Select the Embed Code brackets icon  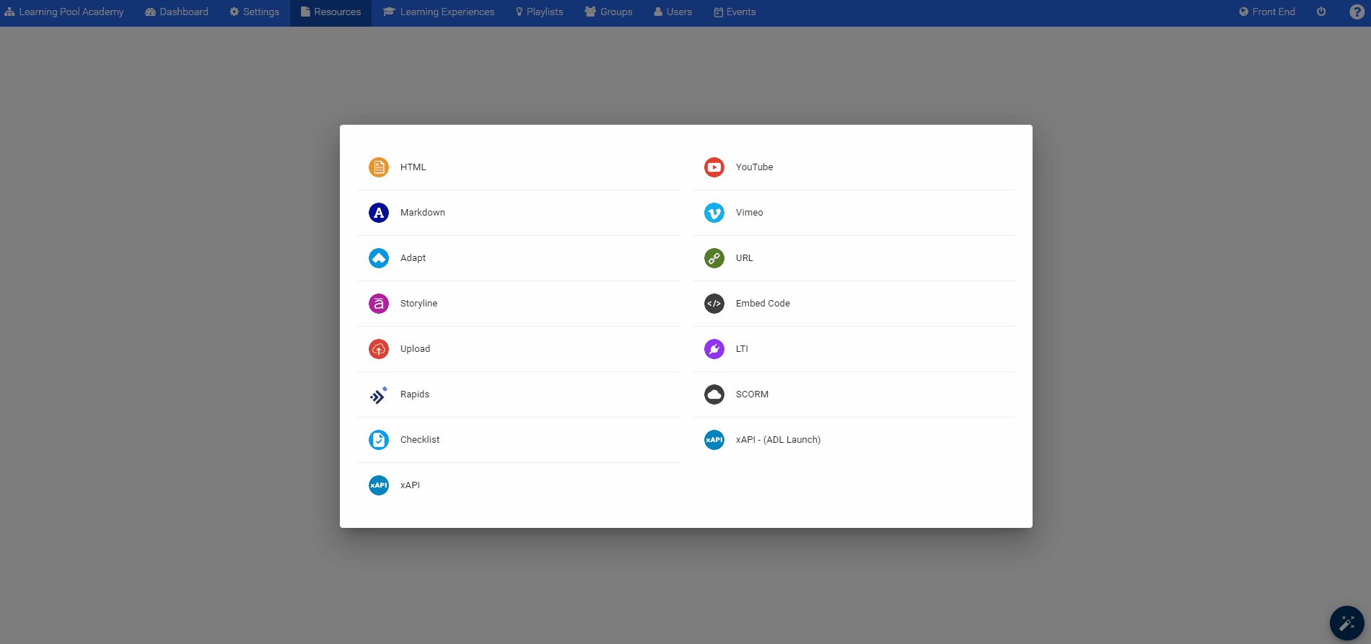point(714,304)
